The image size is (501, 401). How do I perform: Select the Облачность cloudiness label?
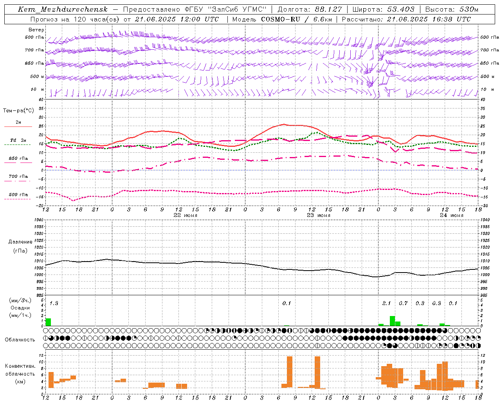click(x=20, y=340)
